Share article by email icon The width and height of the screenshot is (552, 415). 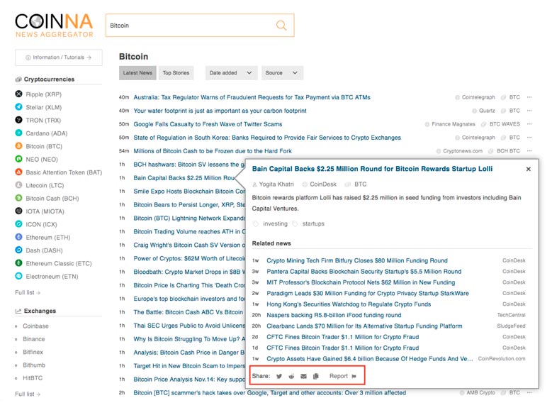click(303, 376)
